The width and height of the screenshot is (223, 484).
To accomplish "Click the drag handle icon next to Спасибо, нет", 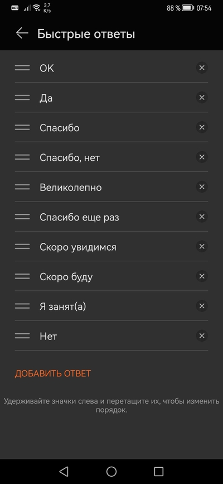I will 22,157.
